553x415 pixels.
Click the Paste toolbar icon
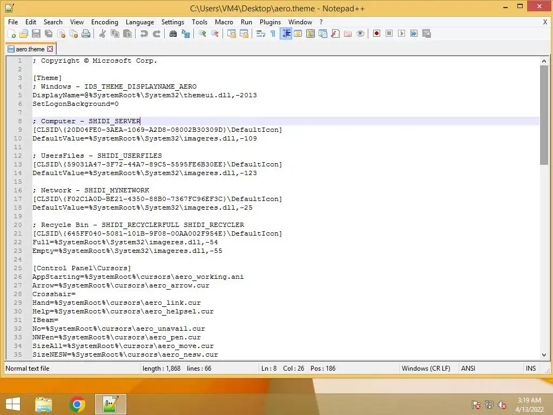point(127,34)
